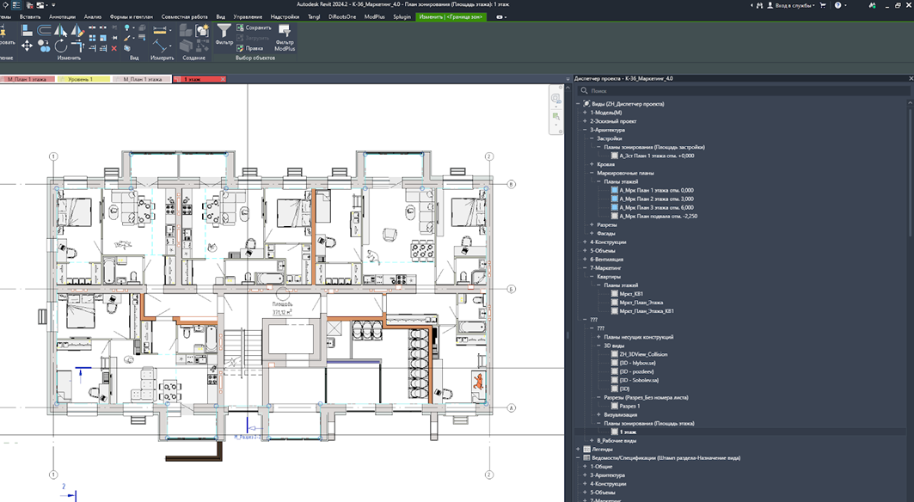The width and height of the screenshot is (914, 502).
Task: Click the red Delete X icon
Action: [114, 48]
